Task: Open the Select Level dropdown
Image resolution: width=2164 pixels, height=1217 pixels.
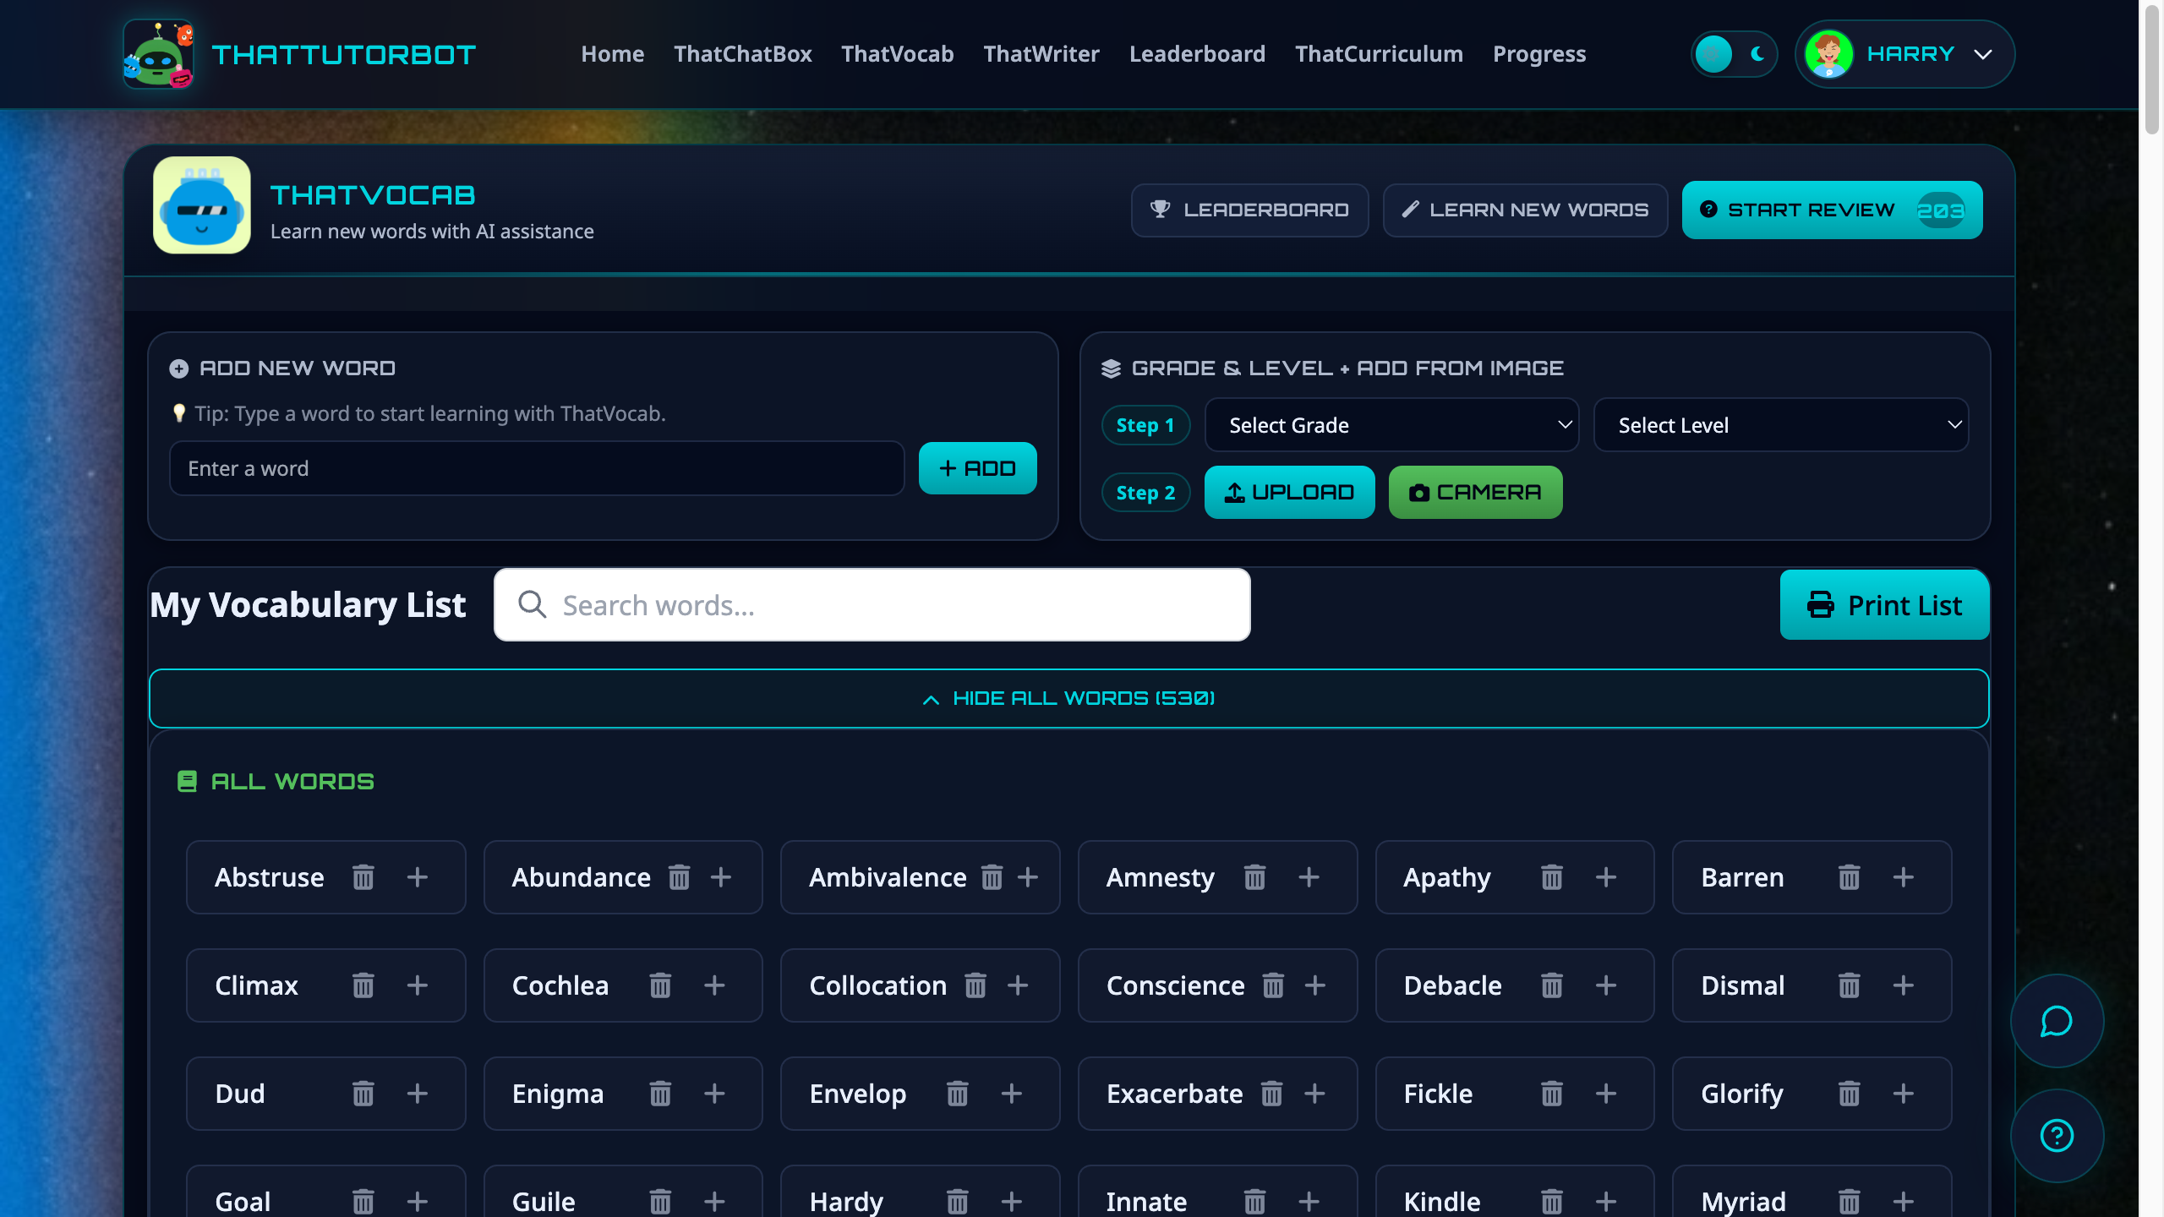Action: tap(1781, 425)
